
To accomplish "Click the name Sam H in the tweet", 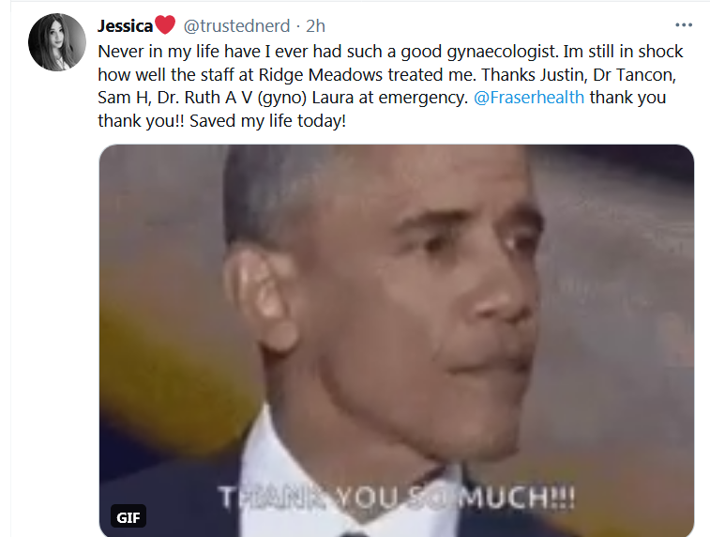I will 125,98.
